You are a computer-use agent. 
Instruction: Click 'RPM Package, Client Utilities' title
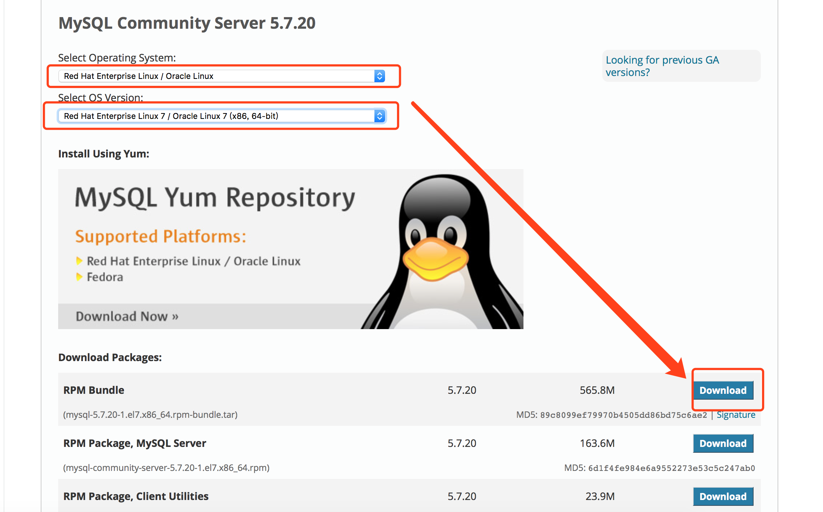tap(136, 496)
